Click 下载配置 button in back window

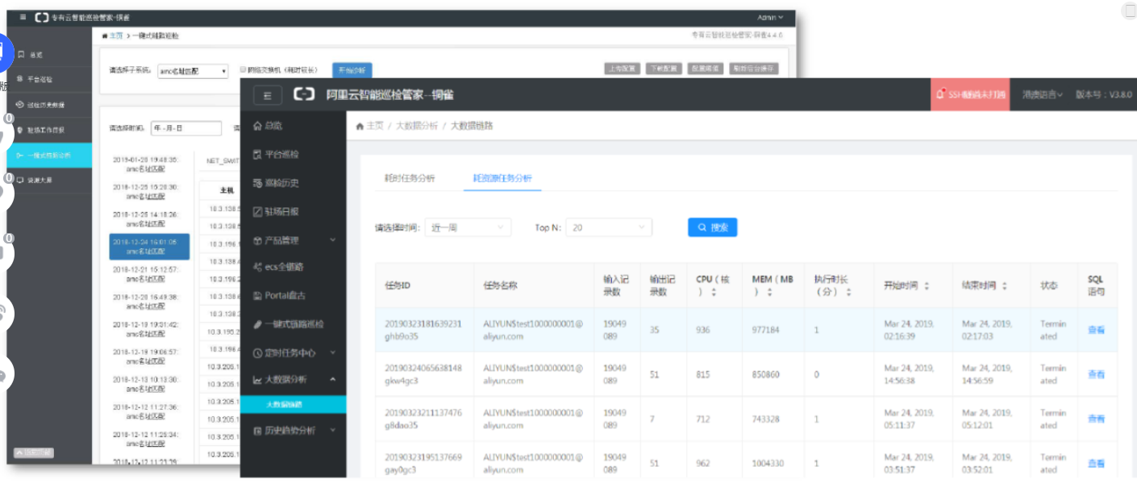664,69
